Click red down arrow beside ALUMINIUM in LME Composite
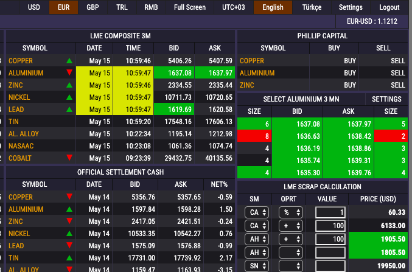412x272 pixels. pyautogui.click(x=69, y=72)
